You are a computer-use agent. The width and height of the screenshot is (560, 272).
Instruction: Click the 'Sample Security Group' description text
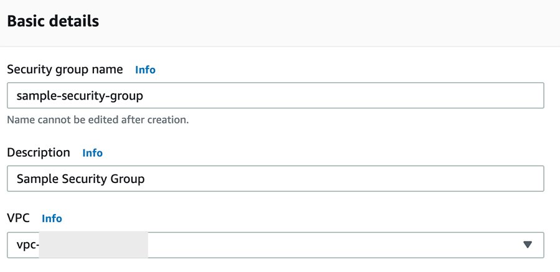[x=80, y=179]
